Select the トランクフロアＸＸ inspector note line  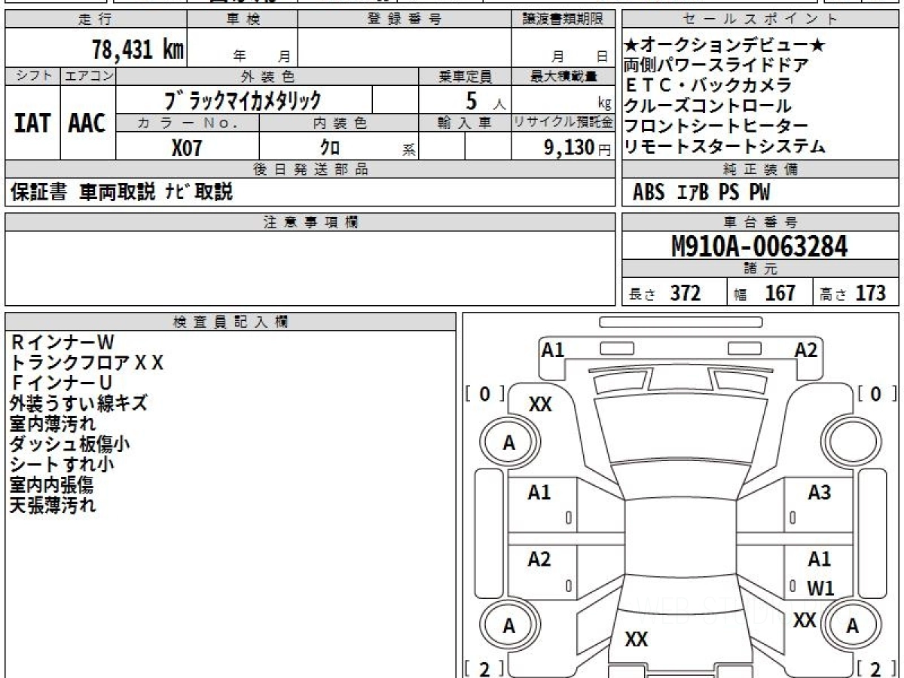coord(87,363)
